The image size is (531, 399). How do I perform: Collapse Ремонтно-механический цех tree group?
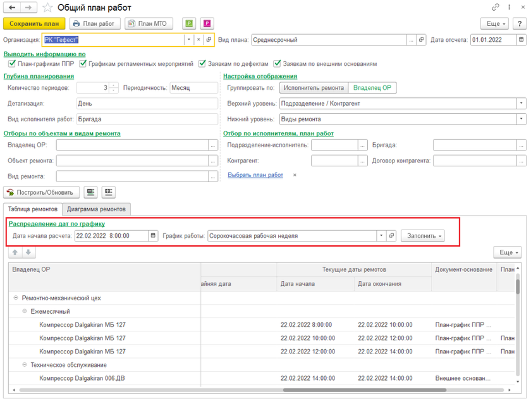pos(16,298)
